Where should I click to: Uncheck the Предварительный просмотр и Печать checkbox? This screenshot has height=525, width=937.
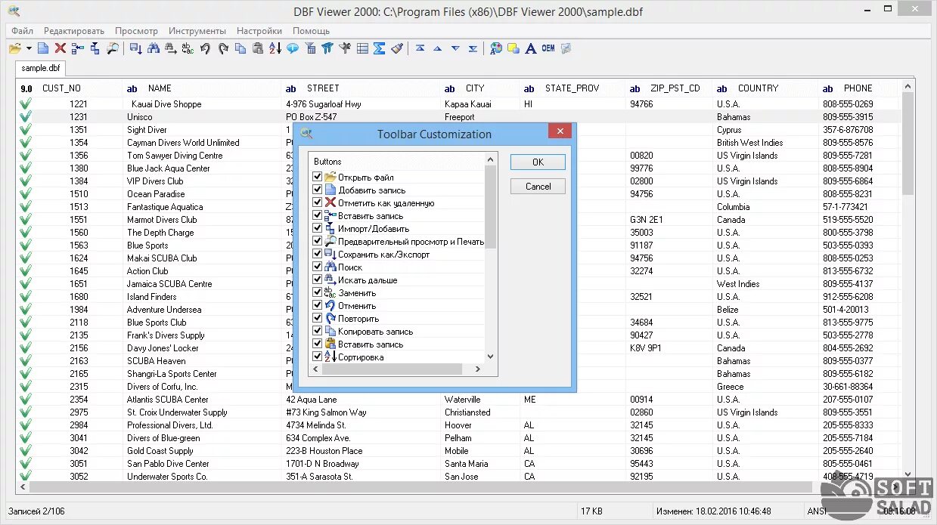(318, 242)
